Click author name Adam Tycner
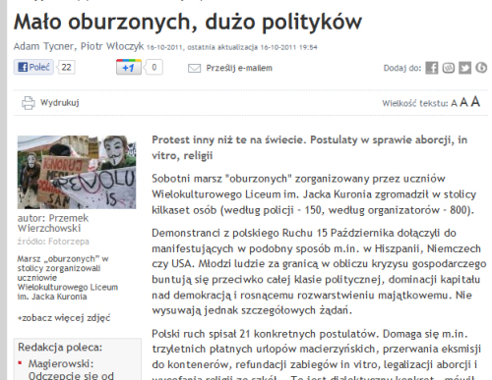This screenshot has width=492, height=380. tap(44, 46)
